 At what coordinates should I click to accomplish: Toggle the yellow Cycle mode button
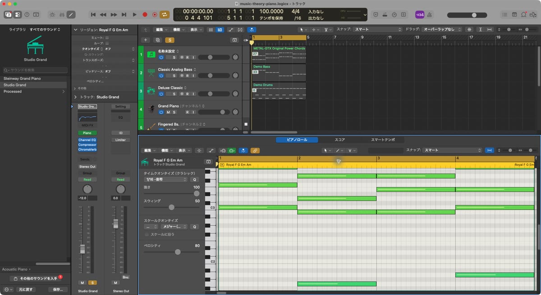coord(165,14)
